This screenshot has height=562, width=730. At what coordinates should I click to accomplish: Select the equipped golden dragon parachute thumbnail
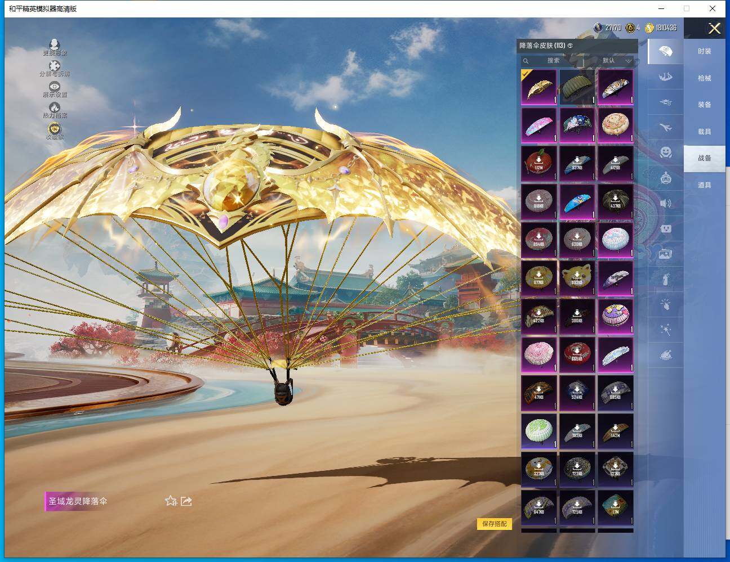[x=539, y=87]
